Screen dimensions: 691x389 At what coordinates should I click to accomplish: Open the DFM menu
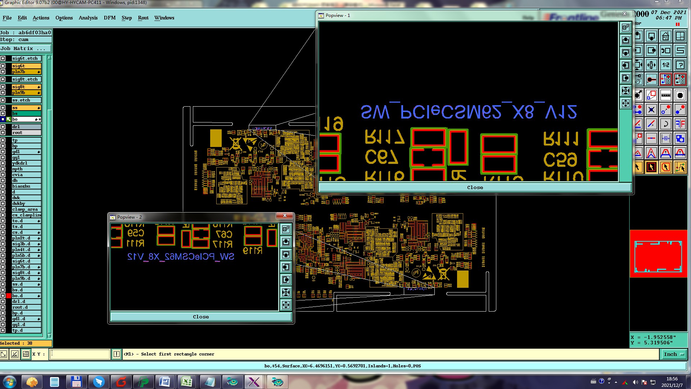109,18
